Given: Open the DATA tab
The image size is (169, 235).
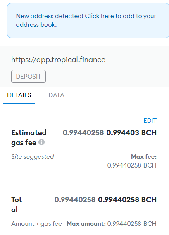Looking at the screenshot, I should (57, 95).
